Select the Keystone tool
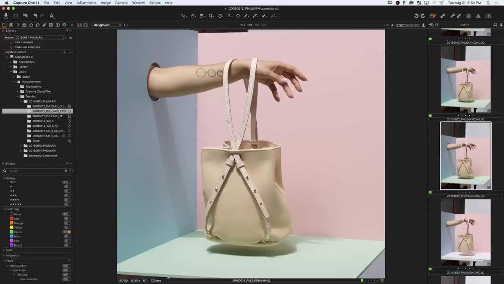This screenshot has width=504, height=284. (x=229, y=16)
